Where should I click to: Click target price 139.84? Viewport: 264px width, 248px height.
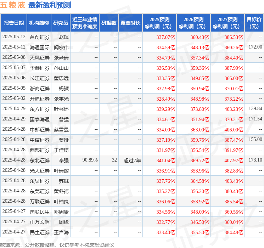click(255, 109)
